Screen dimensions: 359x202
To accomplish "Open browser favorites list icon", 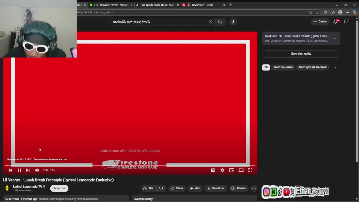I will coord(333,12).
